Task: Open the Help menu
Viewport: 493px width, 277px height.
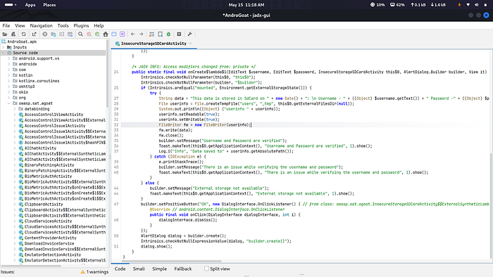Action: click(99, 26)
